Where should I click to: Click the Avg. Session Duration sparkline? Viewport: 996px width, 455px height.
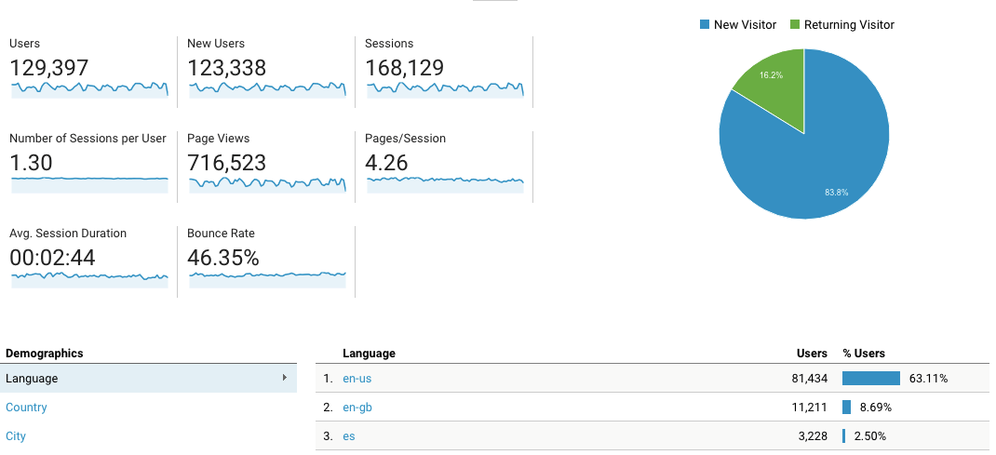tap(89, 279)
